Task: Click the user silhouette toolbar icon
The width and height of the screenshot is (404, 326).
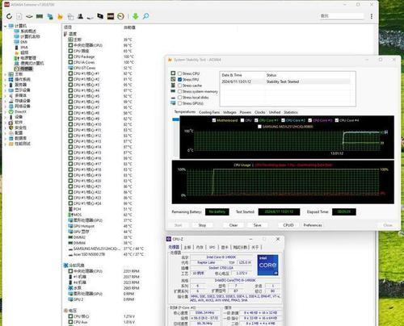Action: tap(80, 16)
